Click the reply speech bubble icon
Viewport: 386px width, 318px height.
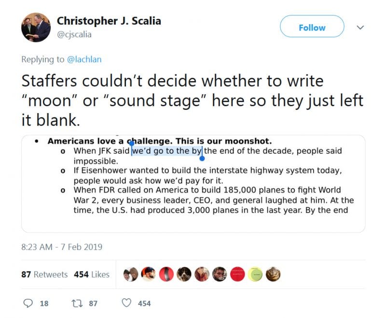pos(29,303)
